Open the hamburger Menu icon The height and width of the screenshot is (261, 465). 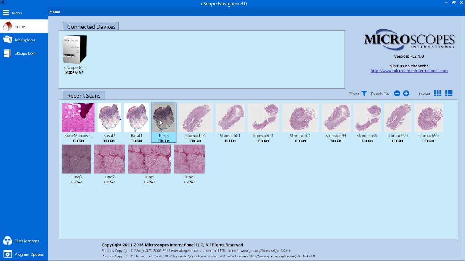[6, 13]
